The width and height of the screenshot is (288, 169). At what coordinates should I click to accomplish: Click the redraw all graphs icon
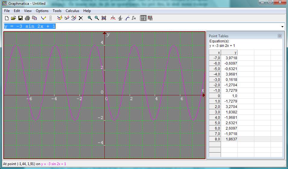[x=60, y=18]
